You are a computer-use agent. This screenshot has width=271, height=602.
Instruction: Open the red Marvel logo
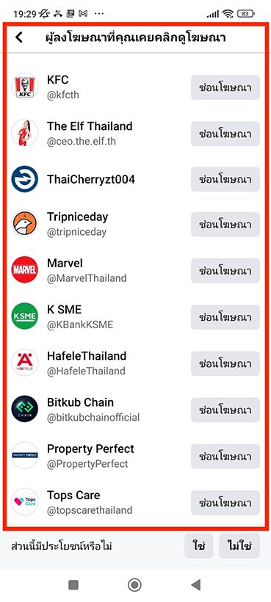[24, 270]
